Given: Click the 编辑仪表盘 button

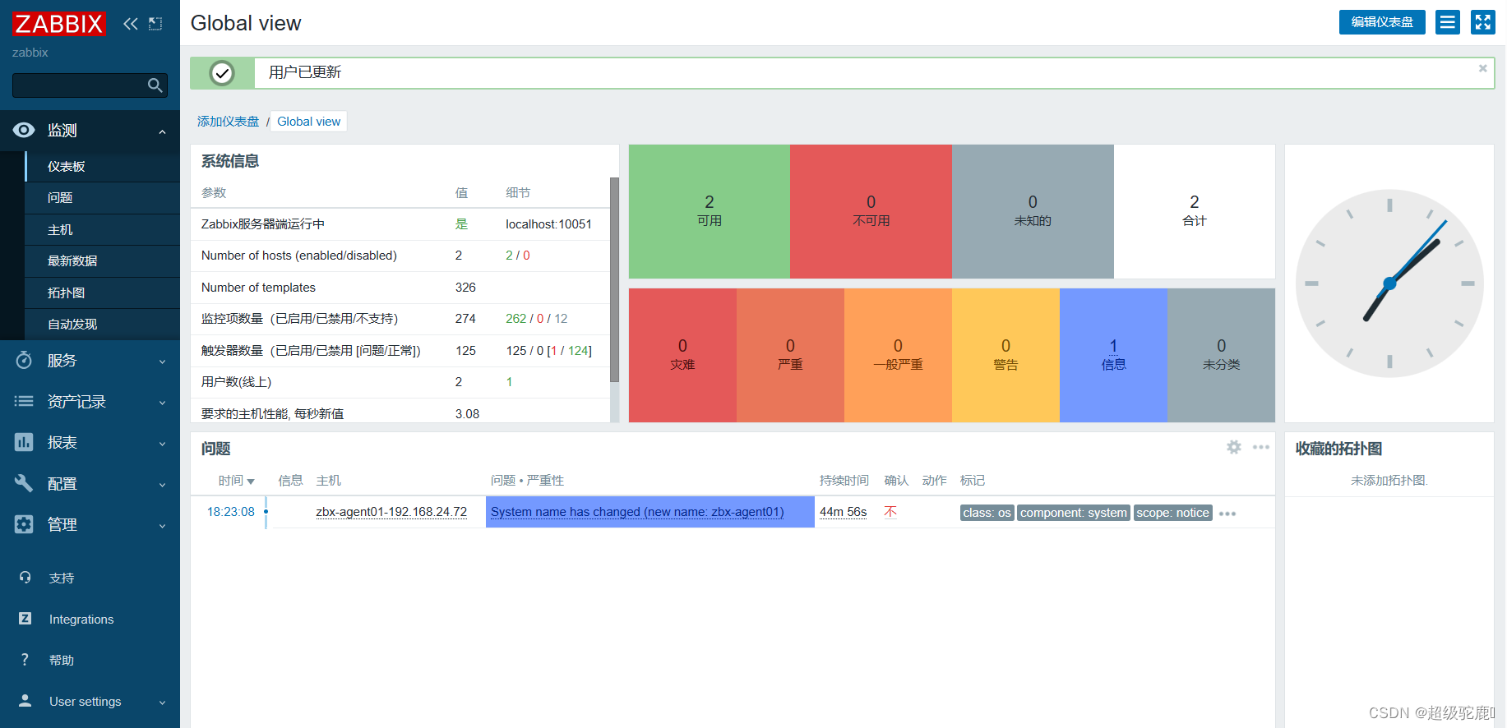Looking at the screenshot, I should 1382,22.
